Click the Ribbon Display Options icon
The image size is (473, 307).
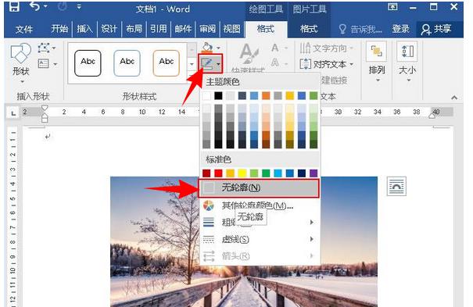pyautogui.click(x=392, y=6)
